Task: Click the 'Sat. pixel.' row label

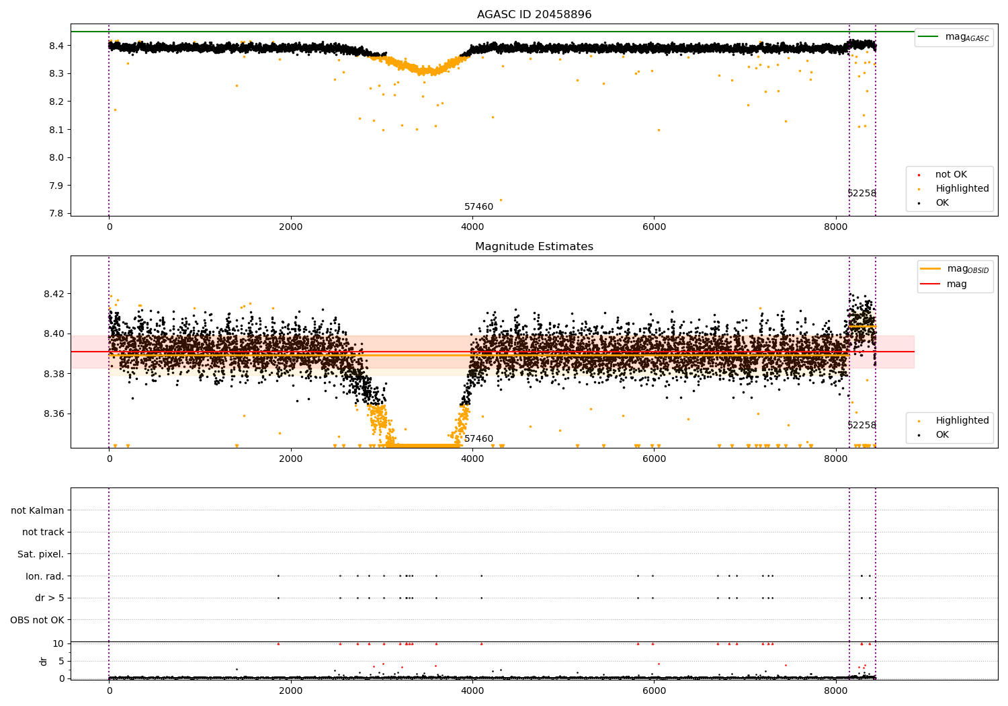Action: coord(41,555)
